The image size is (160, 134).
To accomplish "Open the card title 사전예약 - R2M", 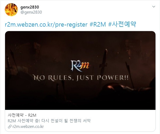I will click(x=22, y=115).
